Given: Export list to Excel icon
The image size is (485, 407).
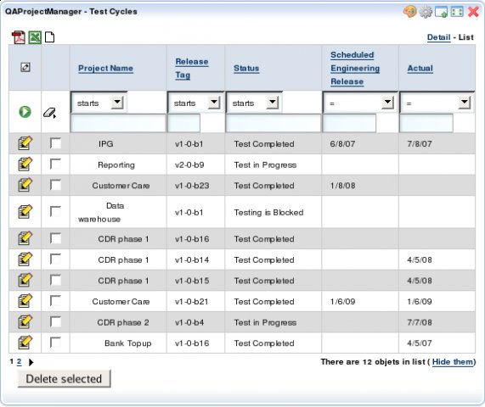Looking at the screenshot, I should [35, 37].
